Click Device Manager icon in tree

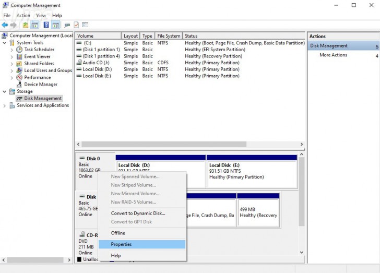pyautogui.click(x=19, y=85)
